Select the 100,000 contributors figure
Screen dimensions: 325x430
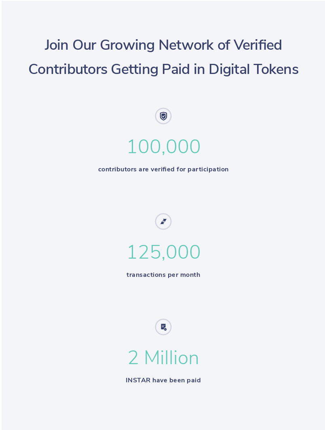click(x=164, y=147)
